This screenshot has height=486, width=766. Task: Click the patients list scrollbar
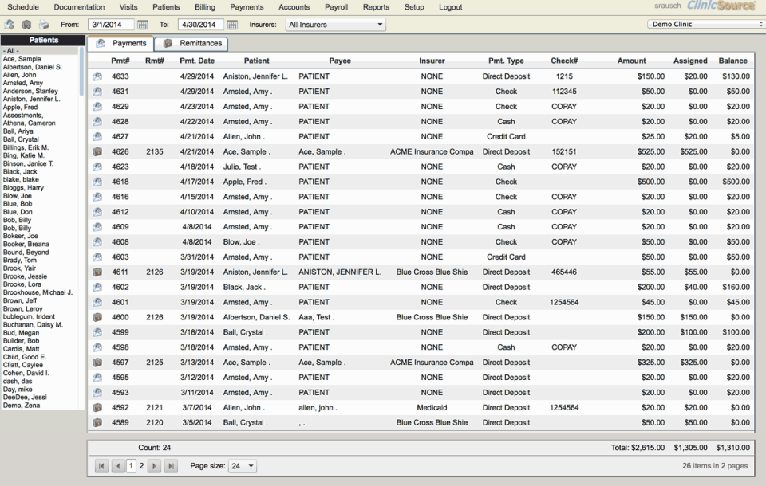(81, 72)
